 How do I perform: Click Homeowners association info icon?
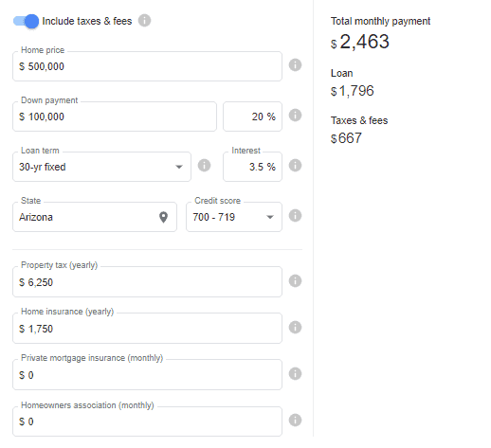(x=295, y=421)
